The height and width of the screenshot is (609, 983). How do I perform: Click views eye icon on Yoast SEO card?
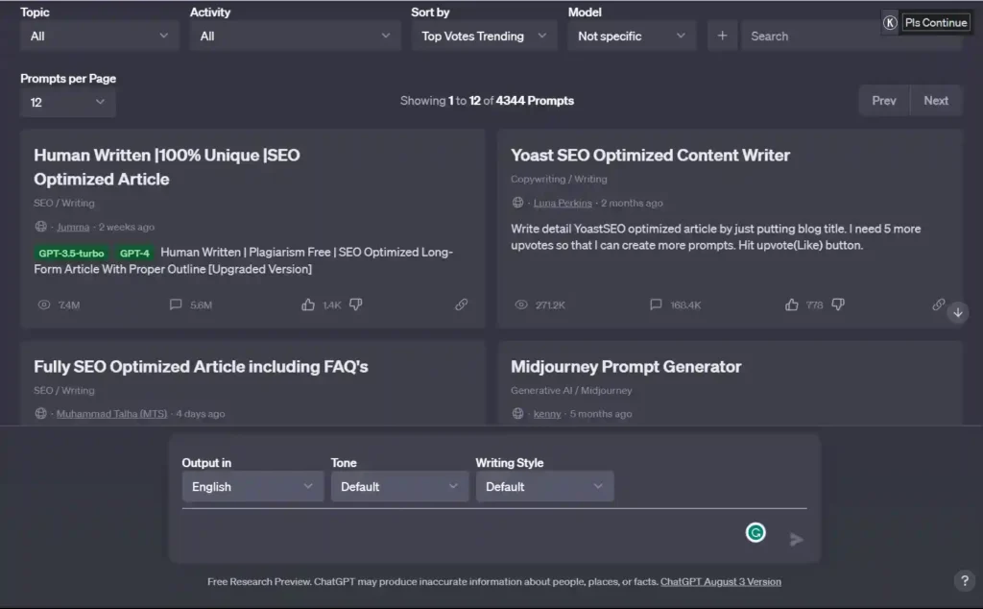tap(521, 304)
